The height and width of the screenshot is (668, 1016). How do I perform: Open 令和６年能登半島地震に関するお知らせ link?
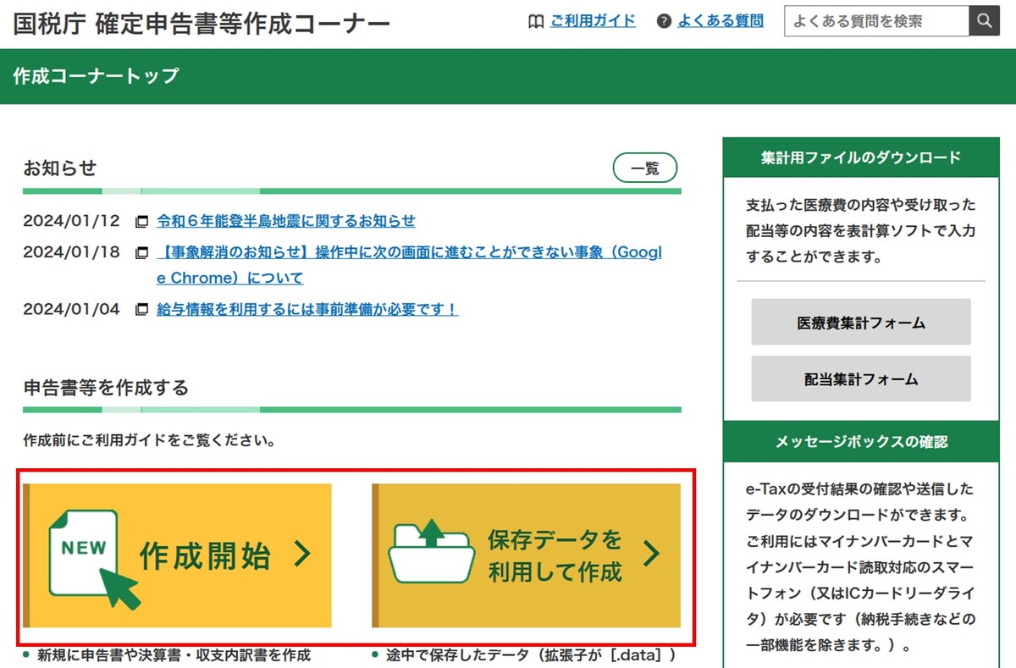pos(286,221)
